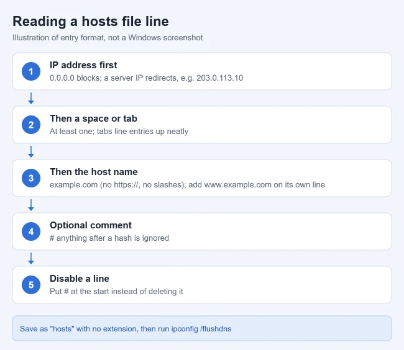Screen dimensions: 404x350
Task: Click the number 5 circle badge
Action: point(31,285)
